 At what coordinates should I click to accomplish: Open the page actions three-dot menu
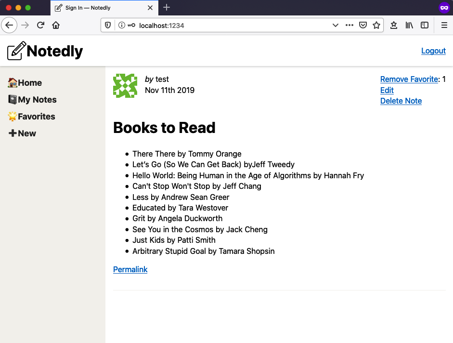click(349, 25)
